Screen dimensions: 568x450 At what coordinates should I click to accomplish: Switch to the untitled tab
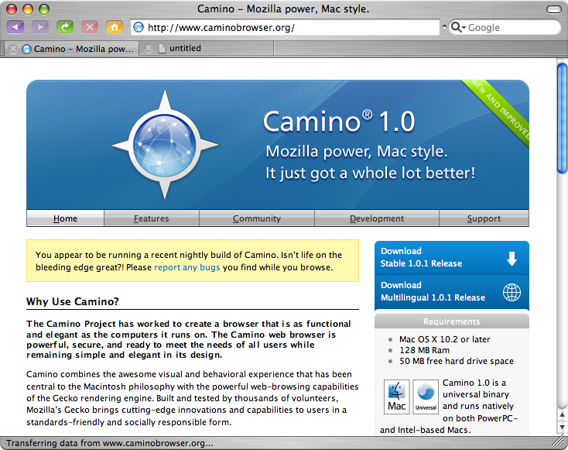pyautogui.click(x=207, y=48)
